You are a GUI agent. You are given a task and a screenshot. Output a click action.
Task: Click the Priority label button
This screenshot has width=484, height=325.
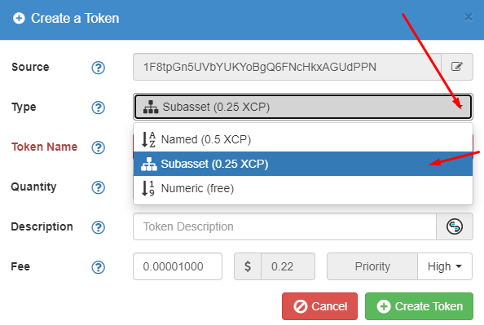pos(372,266)
